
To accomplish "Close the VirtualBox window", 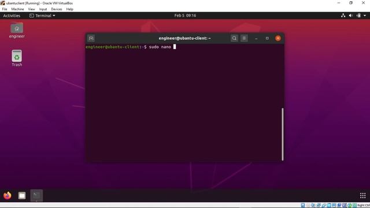I will pyautogui.click(x=364, y=3).
